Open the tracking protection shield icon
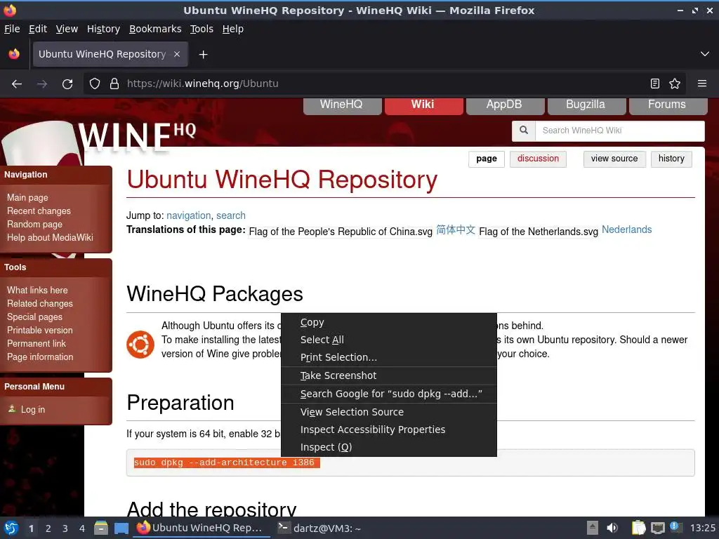 tap(95, 84)
